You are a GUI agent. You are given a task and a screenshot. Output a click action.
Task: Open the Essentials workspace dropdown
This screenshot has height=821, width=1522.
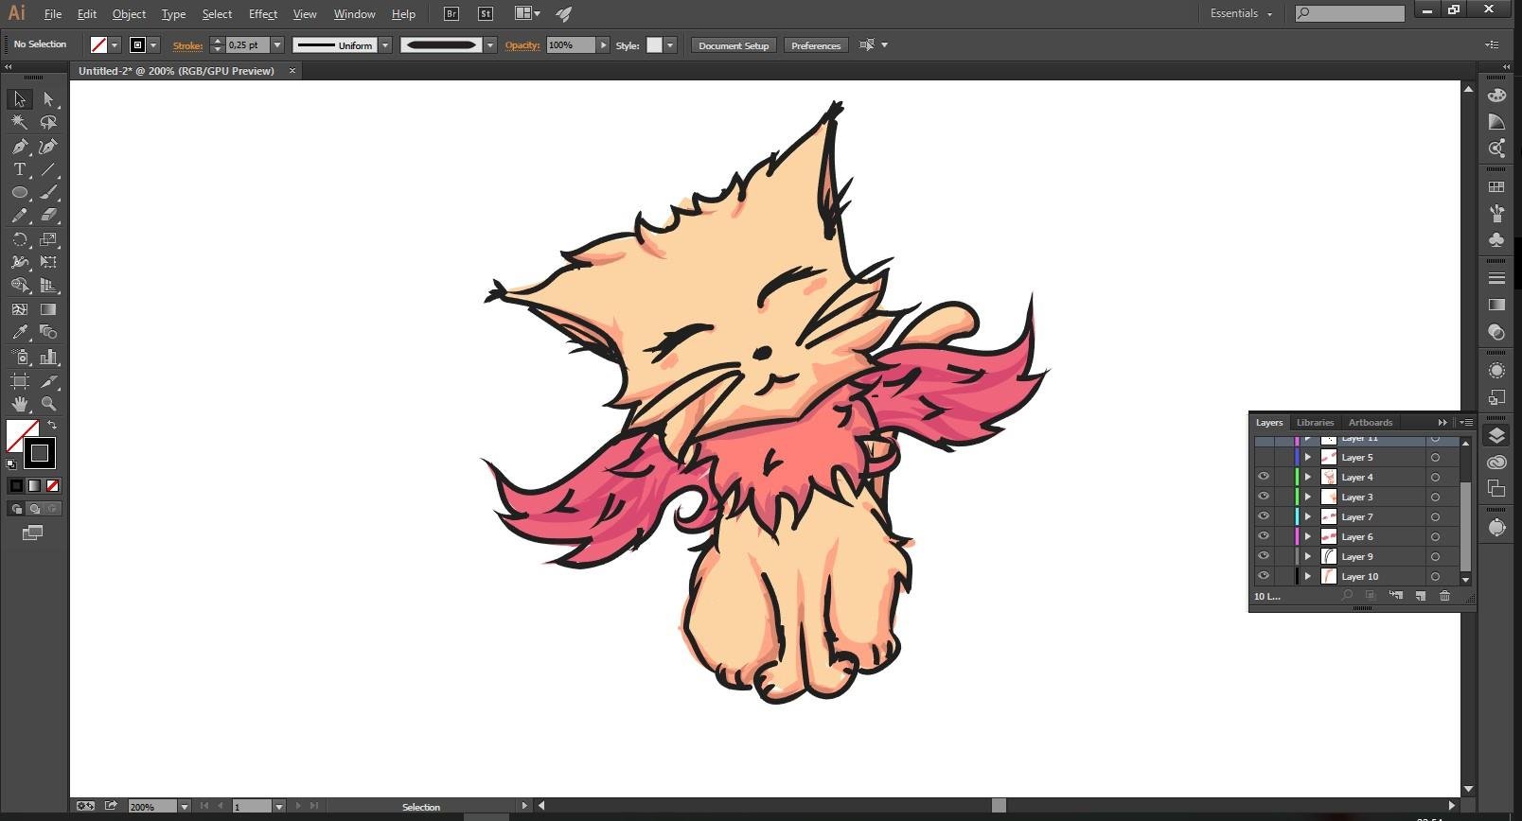pos(1241,13)
